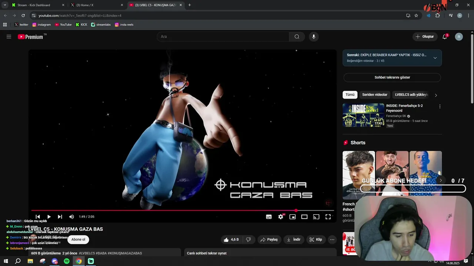Image resolution: width=474 pixels, height=266 pixels.
Task: Select the Seriden videolar chip
Action: [x=375, y=95]
